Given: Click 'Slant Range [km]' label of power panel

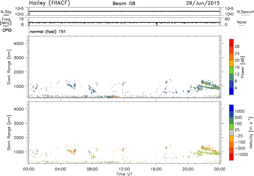Looking at the screenshot, I should click(x=9, y=67).
